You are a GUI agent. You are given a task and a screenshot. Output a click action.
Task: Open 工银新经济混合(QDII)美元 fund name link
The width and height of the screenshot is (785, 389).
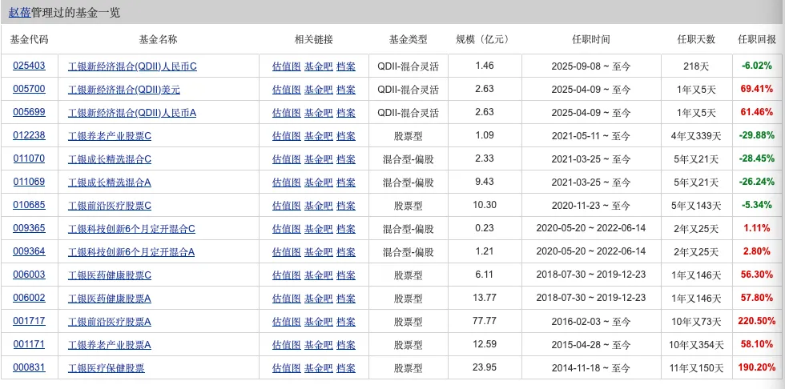click(x=124, y=89)
